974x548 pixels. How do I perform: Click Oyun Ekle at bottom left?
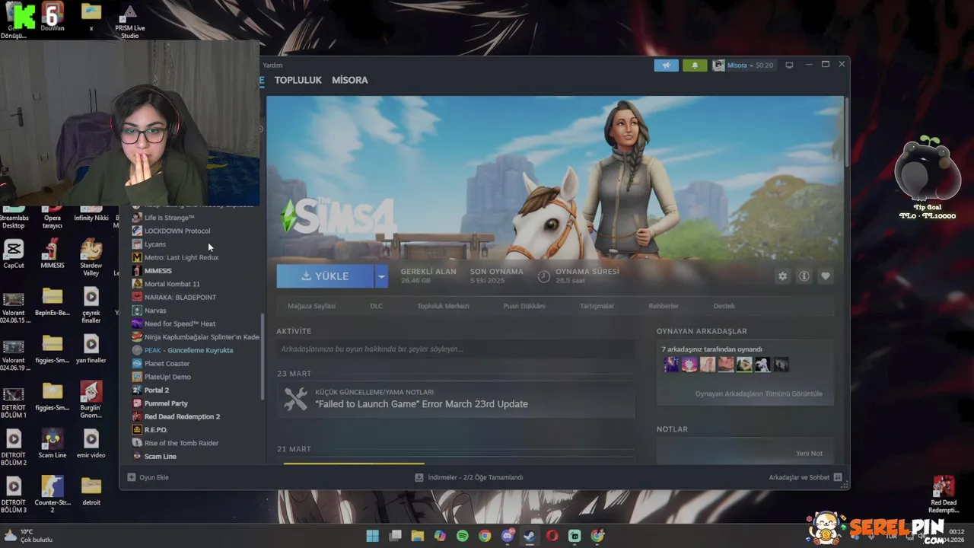coord(148,477)
